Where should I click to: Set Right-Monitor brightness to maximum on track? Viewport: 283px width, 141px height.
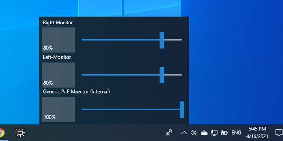[181, 40]
